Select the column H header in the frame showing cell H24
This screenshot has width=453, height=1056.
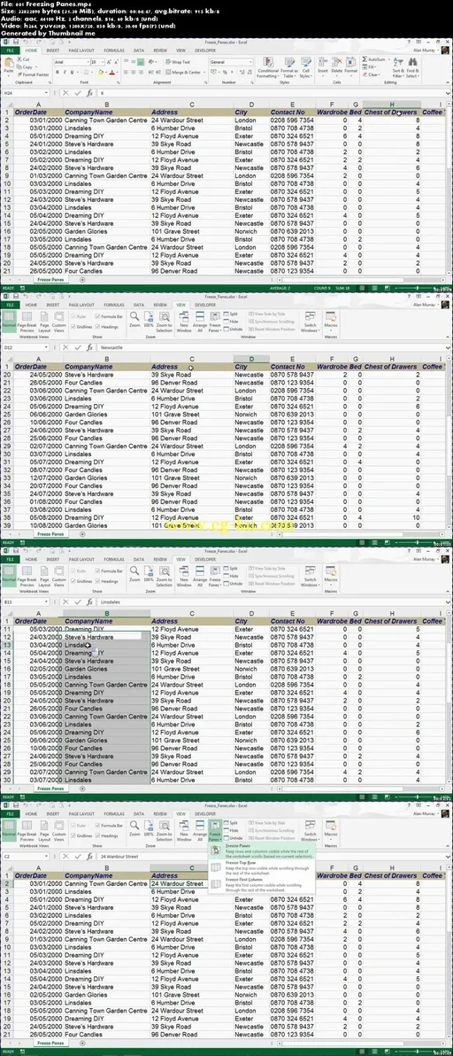[391, 105]
